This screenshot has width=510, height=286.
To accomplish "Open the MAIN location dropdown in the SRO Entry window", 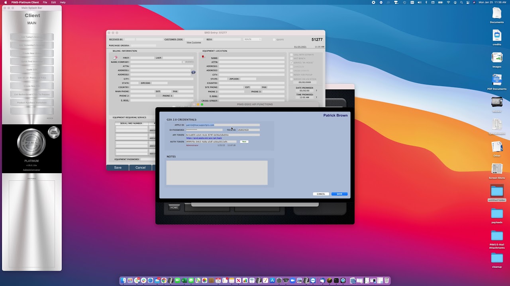I will (x=252, y=39).
